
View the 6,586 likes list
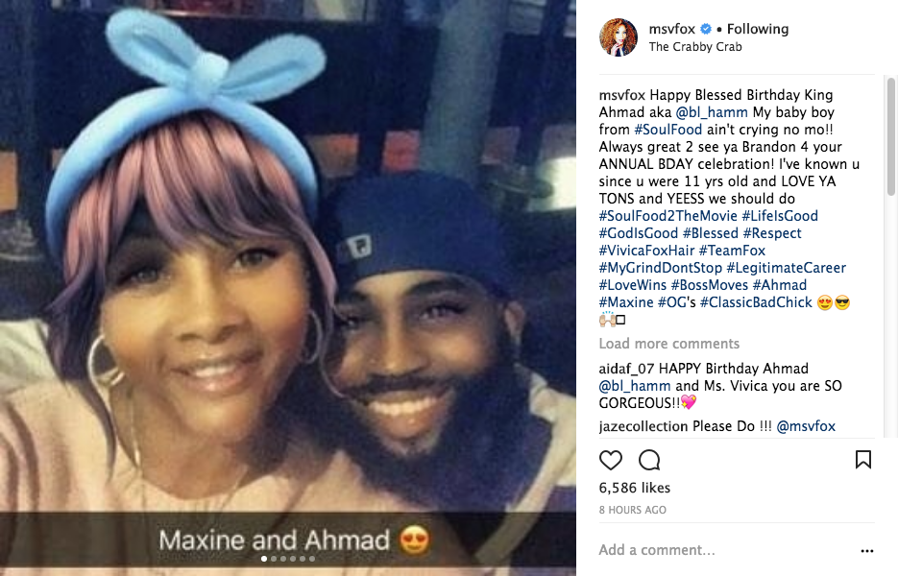(635, 488)
